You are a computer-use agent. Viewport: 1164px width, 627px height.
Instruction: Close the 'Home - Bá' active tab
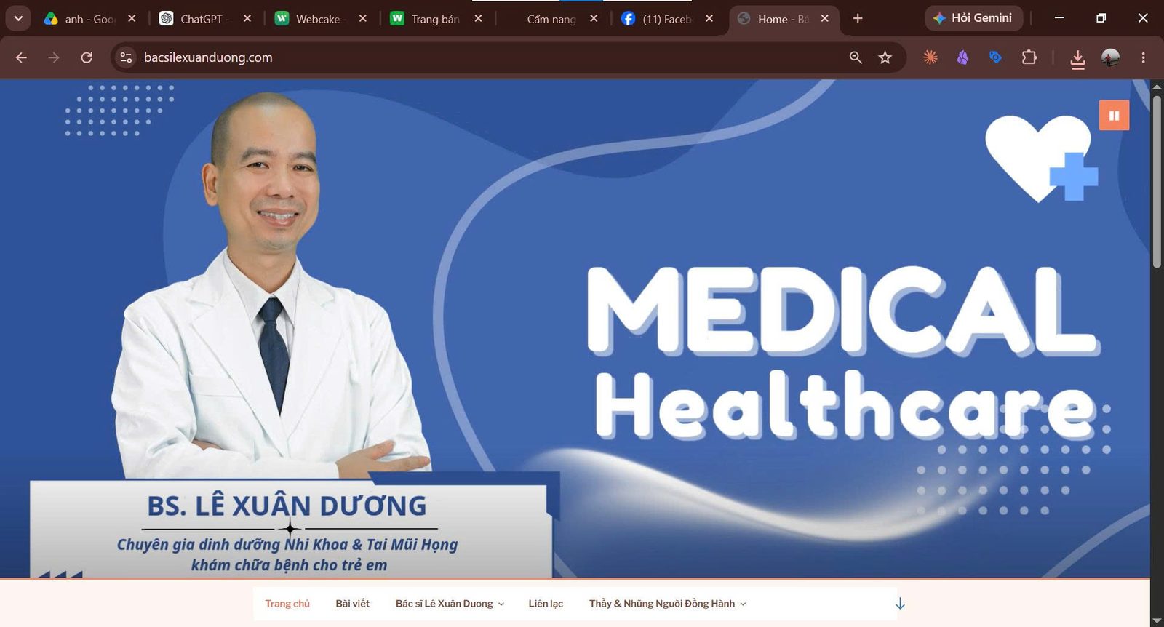click(824, 19)
